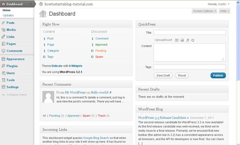
Task: Open the 0 Widgets link
Action: pos(76,66)
